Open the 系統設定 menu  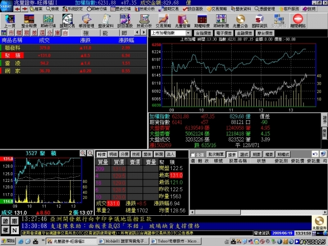pyautogui.click(x=73, y=9)
